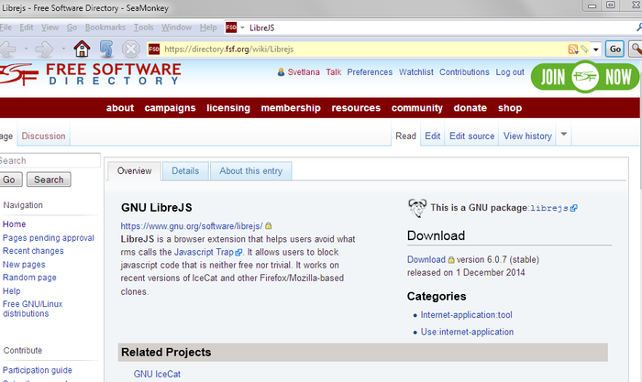
Task: Open the Window menu
Action: (176, 27)
